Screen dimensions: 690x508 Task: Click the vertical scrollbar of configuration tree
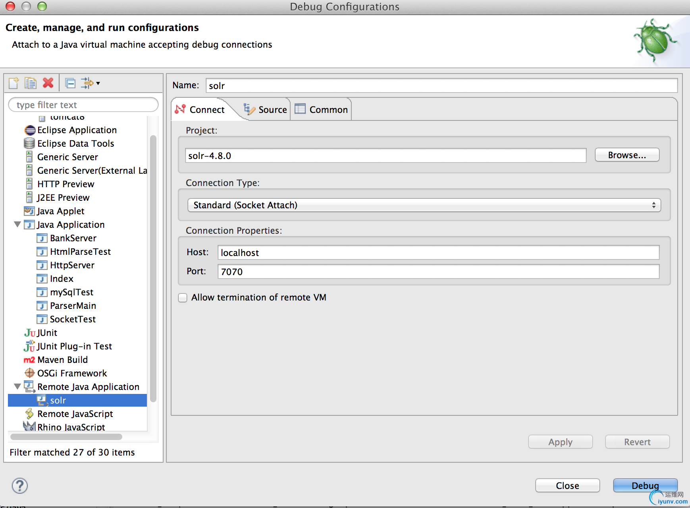pyautogui.click(x=153, y=269)
